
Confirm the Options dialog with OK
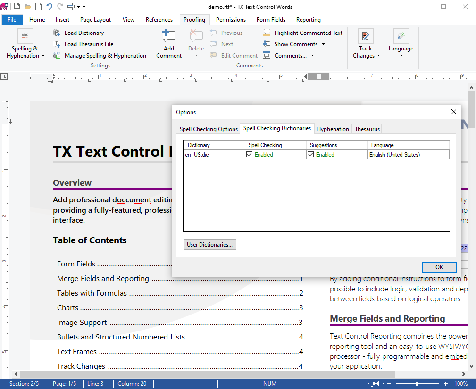click(439, 266)
